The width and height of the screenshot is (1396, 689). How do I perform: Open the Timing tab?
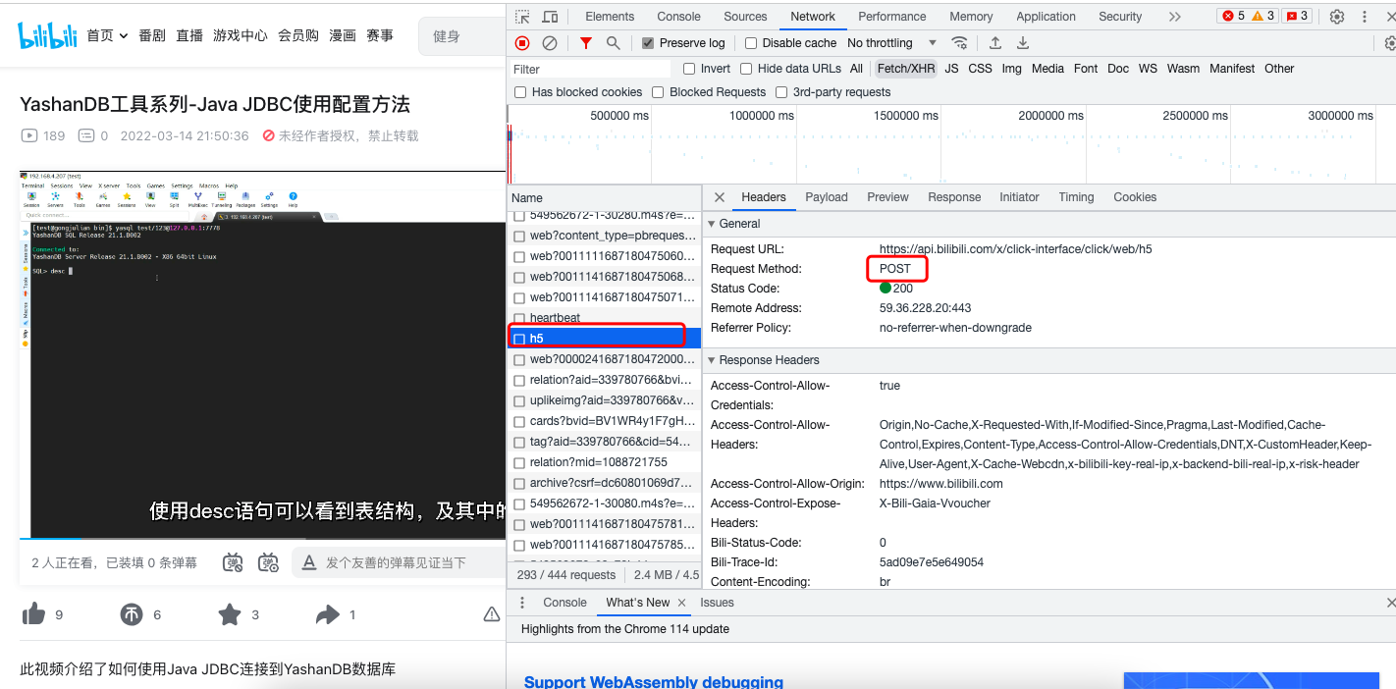[1076, 197]
